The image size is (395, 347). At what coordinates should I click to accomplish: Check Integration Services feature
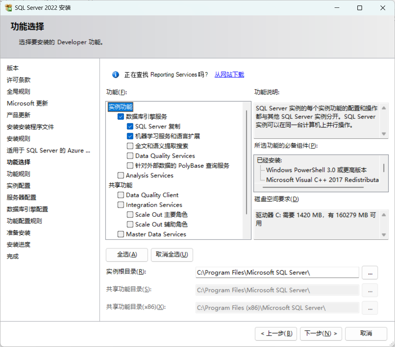pos(121,205)
